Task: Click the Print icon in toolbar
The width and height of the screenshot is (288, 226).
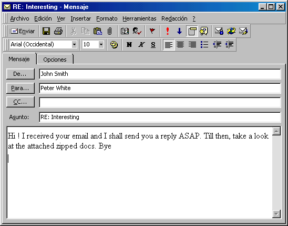Action: tap(58, 31)
